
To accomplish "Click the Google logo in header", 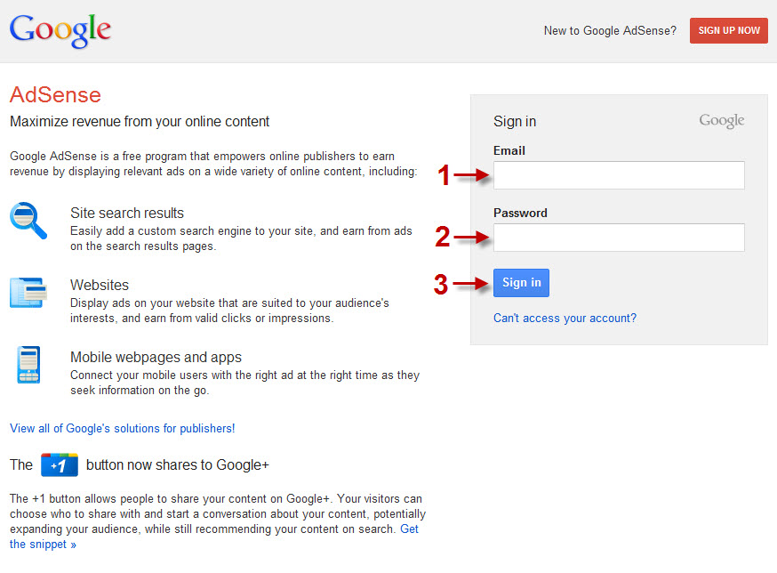I will pyautogui.click(x=60, y=31).
